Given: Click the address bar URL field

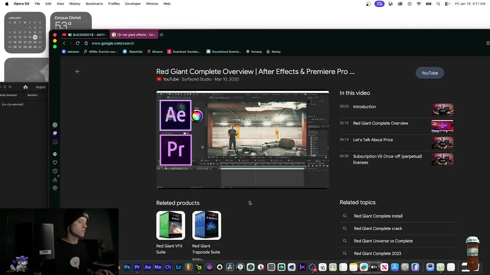Looking at the screenshot, I should 113,43.
